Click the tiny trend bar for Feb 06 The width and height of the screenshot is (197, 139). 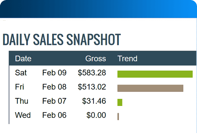click(x=118, y=116)
